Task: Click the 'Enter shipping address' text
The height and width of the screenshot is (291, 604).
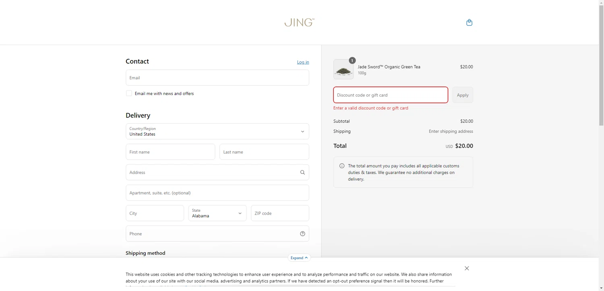Action: 451,131
